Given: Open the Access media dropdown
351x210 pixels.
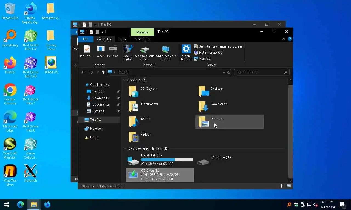Looking at the screenshot, I should [128, 53].
